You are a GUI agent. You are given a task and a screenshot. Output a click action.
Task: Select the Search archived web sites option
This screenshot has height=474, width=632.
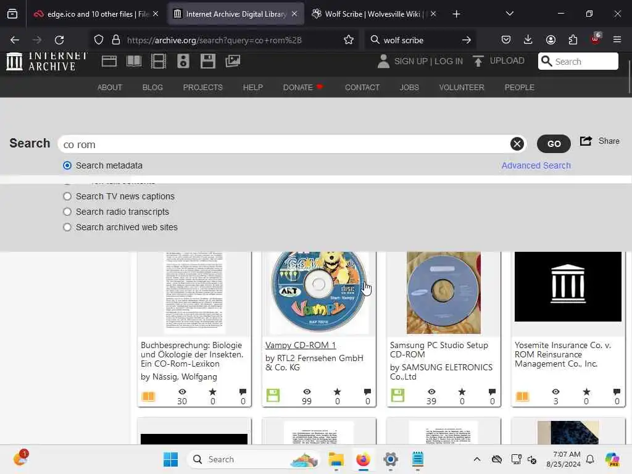pyautogui.click(x=67, y=227)
